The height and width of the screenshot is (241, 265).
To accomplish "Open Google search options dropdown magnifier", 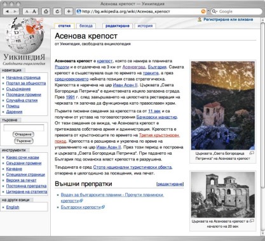I will click(x=215, y=11).
